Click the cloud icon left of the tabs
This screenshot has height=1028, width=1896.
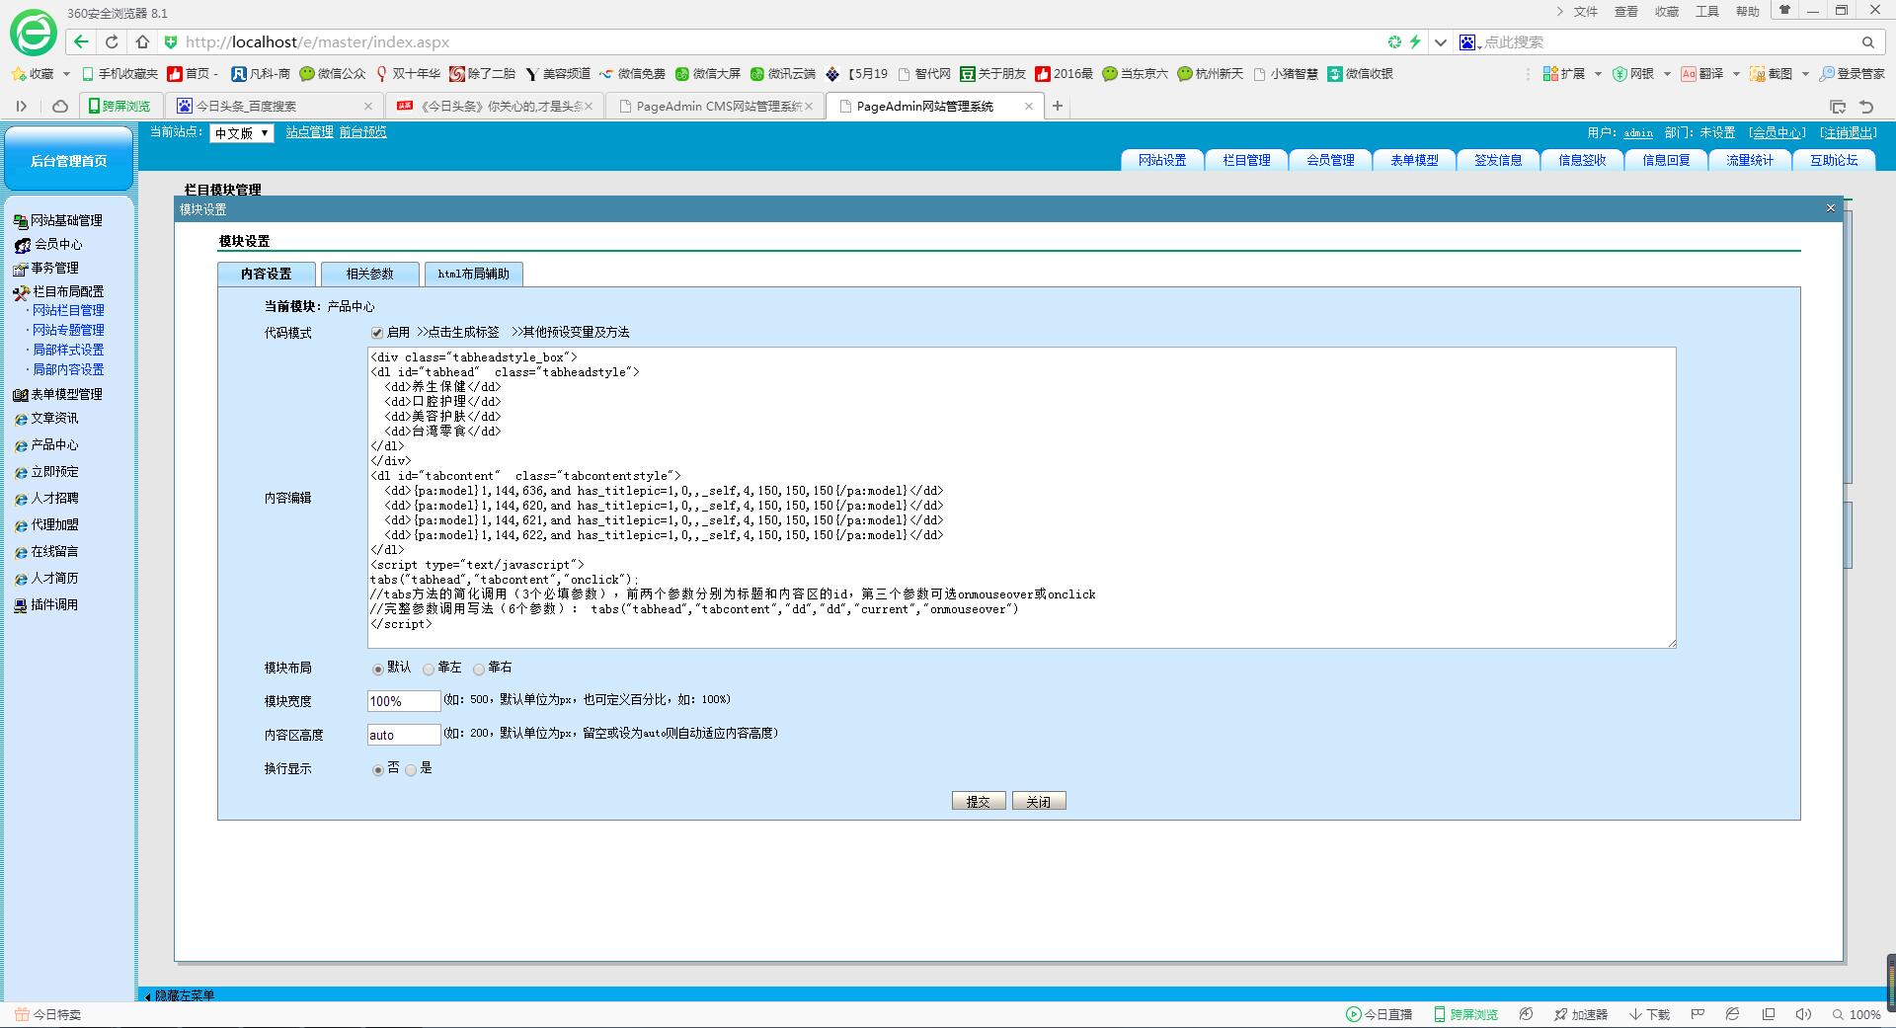(59, 106)
